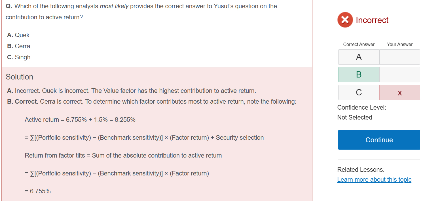Click the Not Selected confidence level text
This screenshot has width=425, height=201.
coord(355,118)
